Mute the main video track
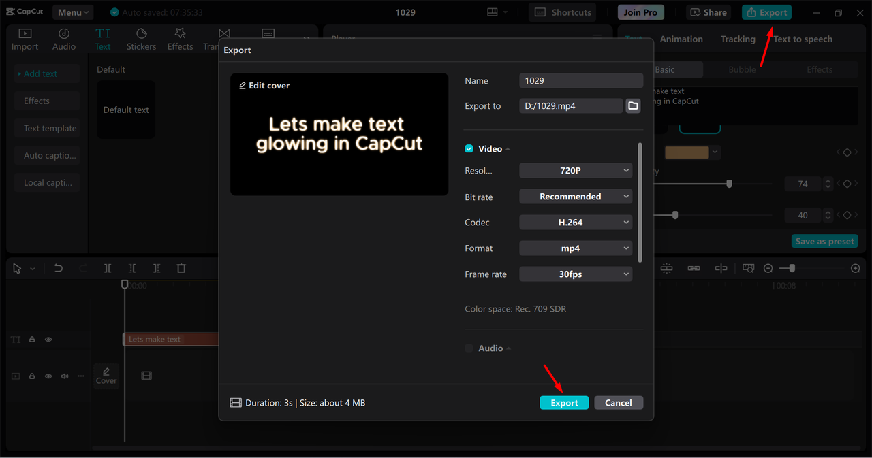872x458 pixels. 65,376
